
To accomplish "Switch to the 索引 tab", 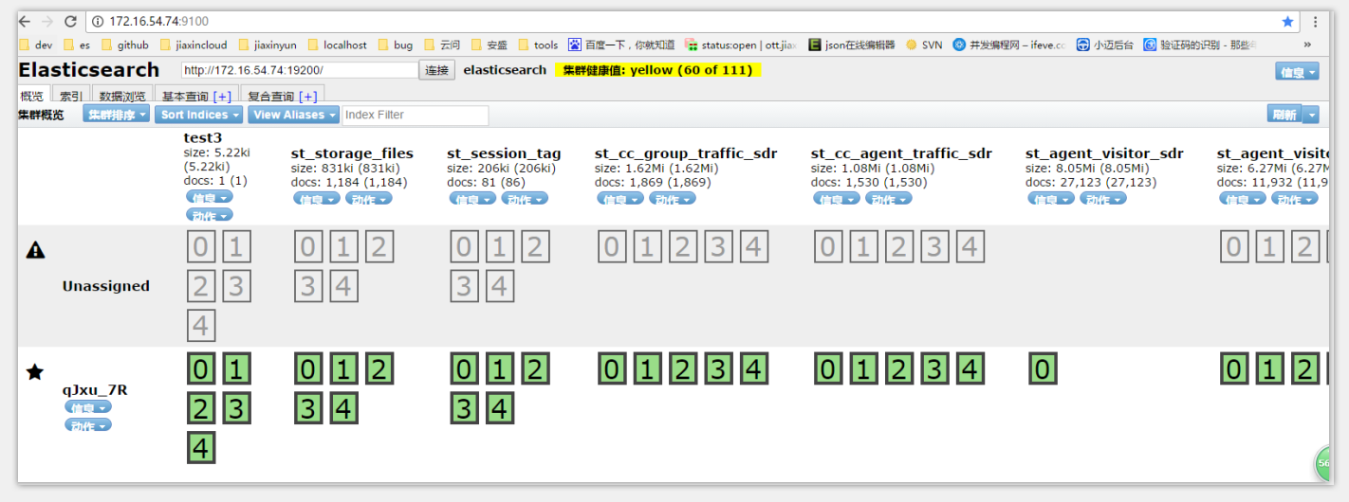I will click(71, 97).
